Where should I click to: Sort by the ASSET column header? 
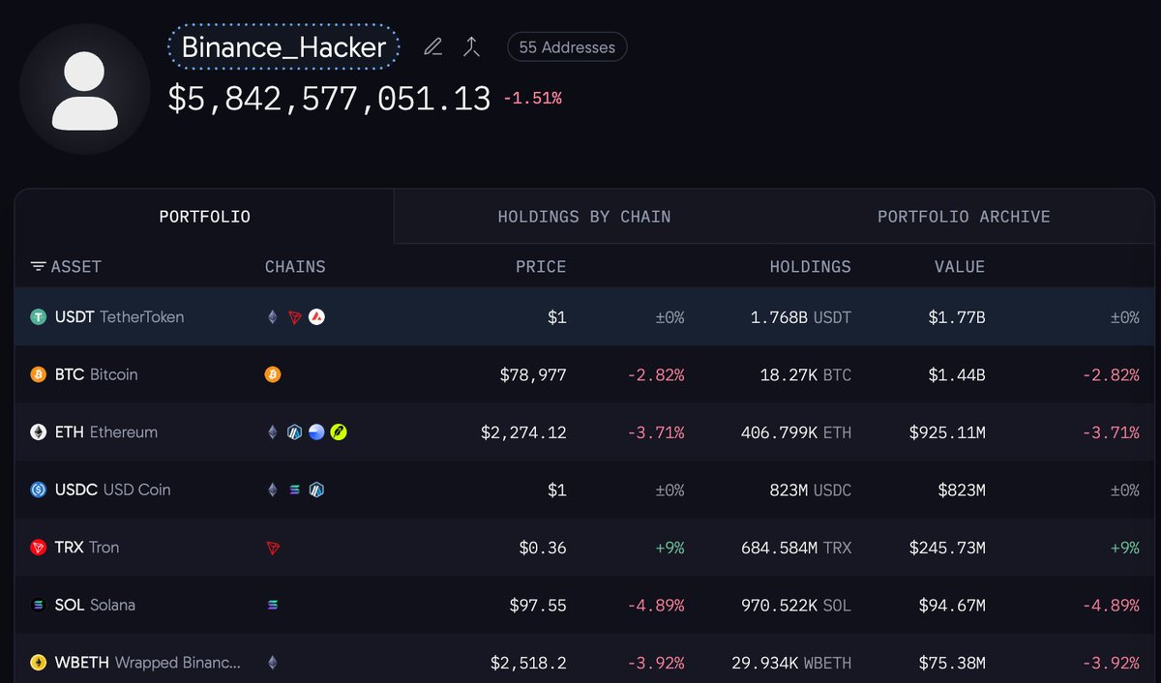[75, 266]
